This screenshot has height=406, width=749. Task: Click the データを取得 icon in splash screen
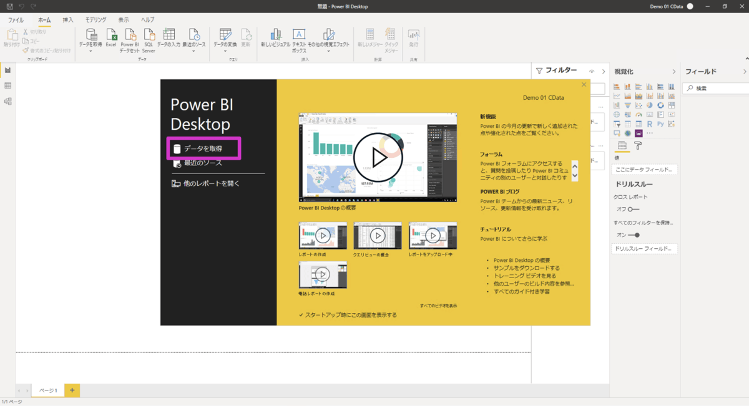point(177,149)
